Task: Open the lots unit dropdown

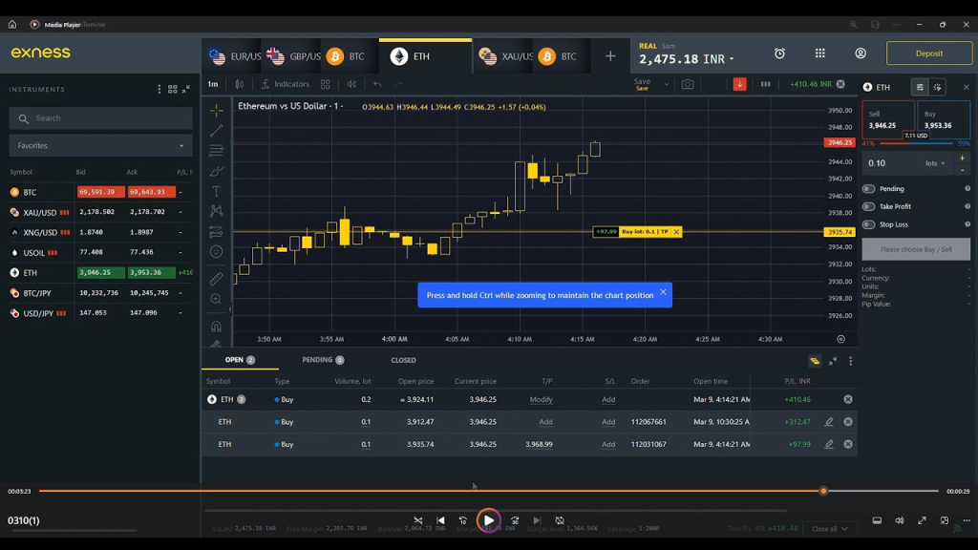Action: coord(935,163)
